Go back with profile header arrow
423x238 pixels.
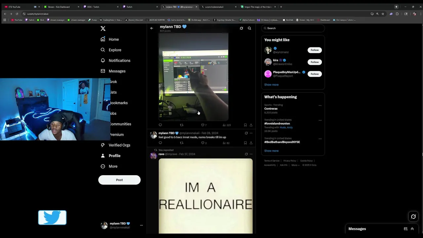click(152, 28)
